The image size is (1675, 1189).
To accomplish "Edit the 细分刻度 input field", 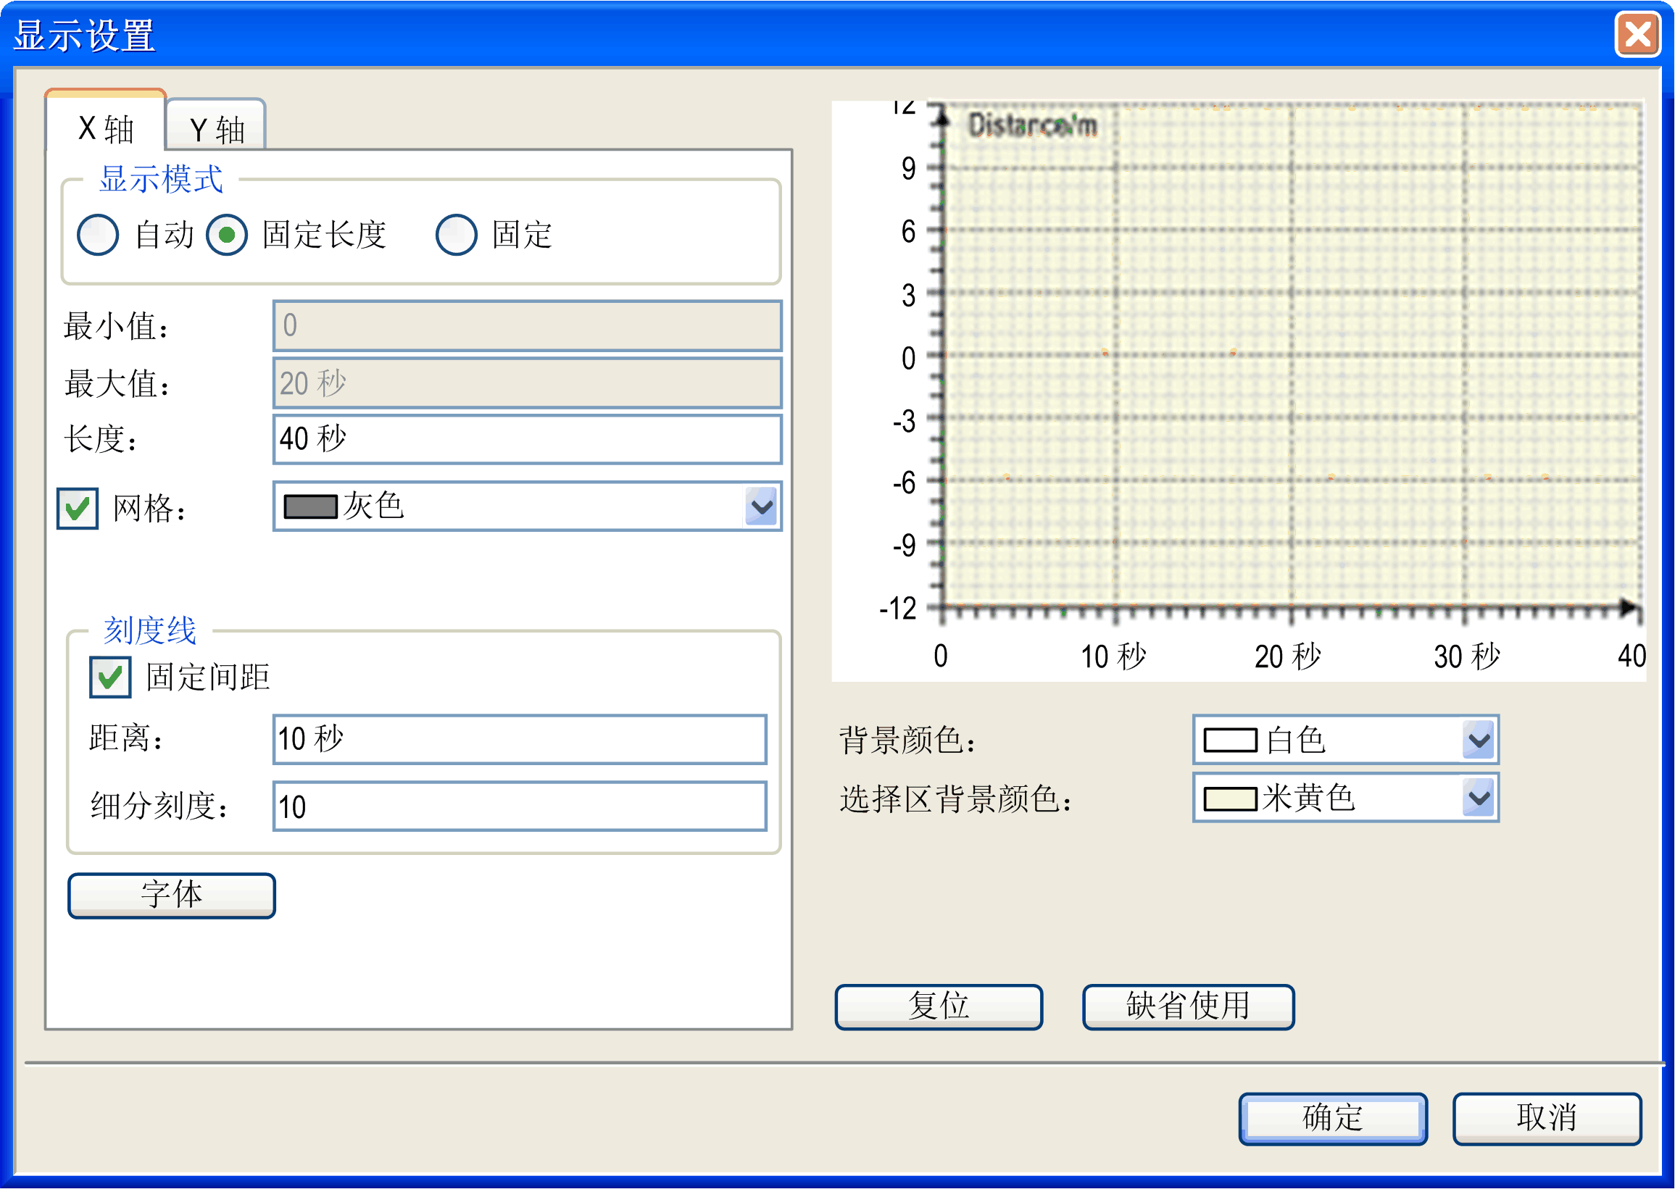I will point(520,807).
